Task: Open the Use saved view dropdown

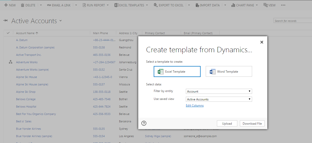Action: [219, 99]
